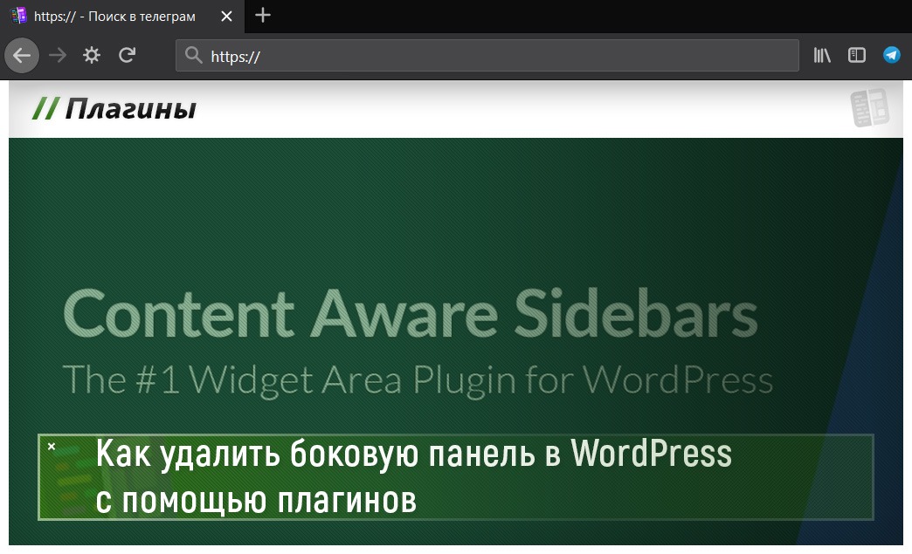Image resolution: width=912 pixels, height=554 pixels.
Task: Click the tab favicon icon
Action: click(x=18, y=16)
